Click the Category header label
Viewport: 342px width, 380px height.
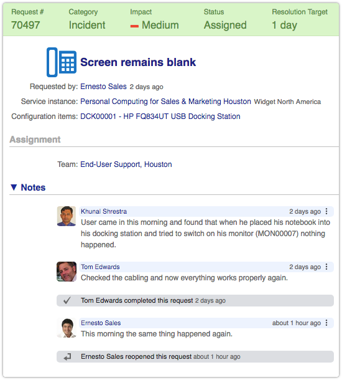[x=83, y=12]
